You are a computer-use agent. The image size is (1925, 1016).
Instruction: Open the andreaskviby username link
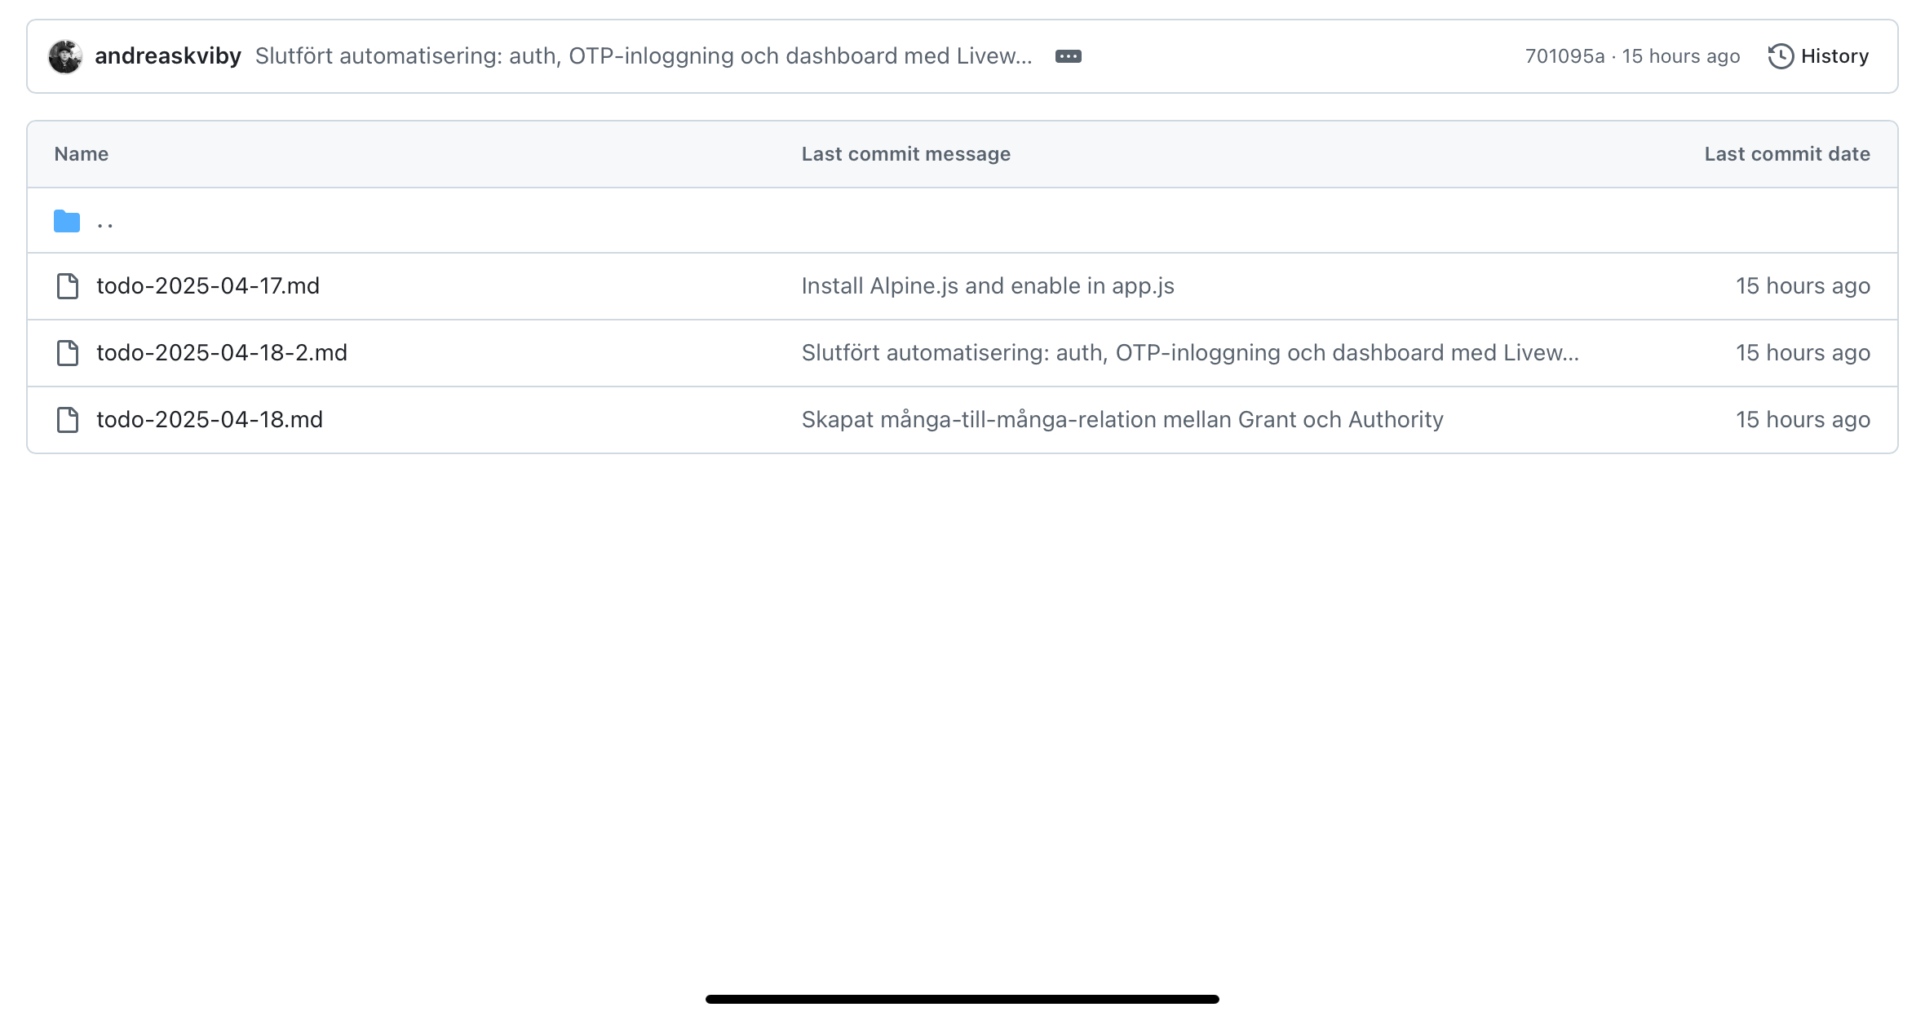(x=168, y=56)
